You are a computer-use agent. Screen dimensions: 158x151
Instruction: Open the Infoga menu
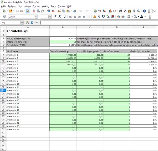coord(28,6)
